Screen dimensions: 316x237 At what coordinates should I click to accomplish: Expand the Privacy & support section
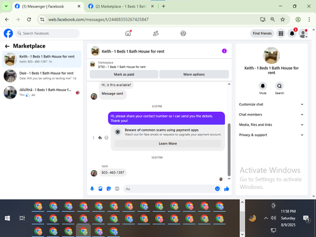[x=271, y=135]
